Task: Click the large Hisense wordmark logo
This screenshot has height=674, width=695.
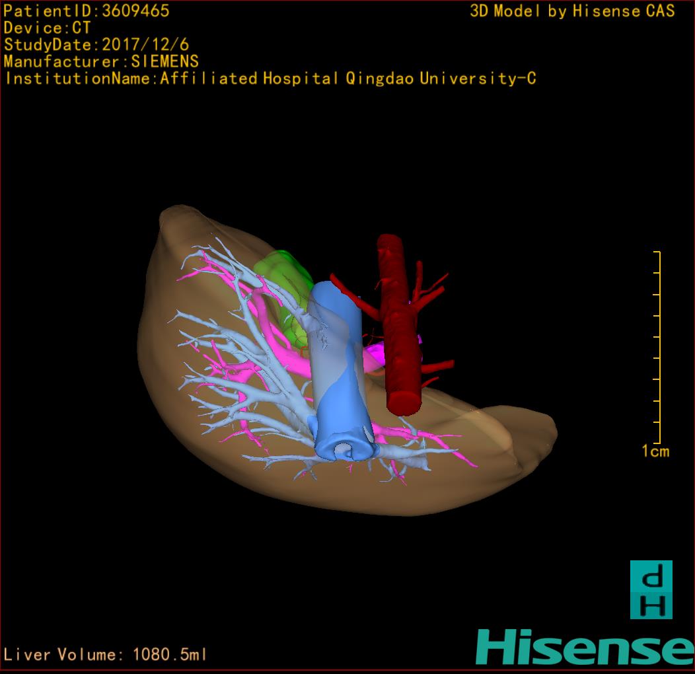Action: pyautogui.click(x=585, y=648)
